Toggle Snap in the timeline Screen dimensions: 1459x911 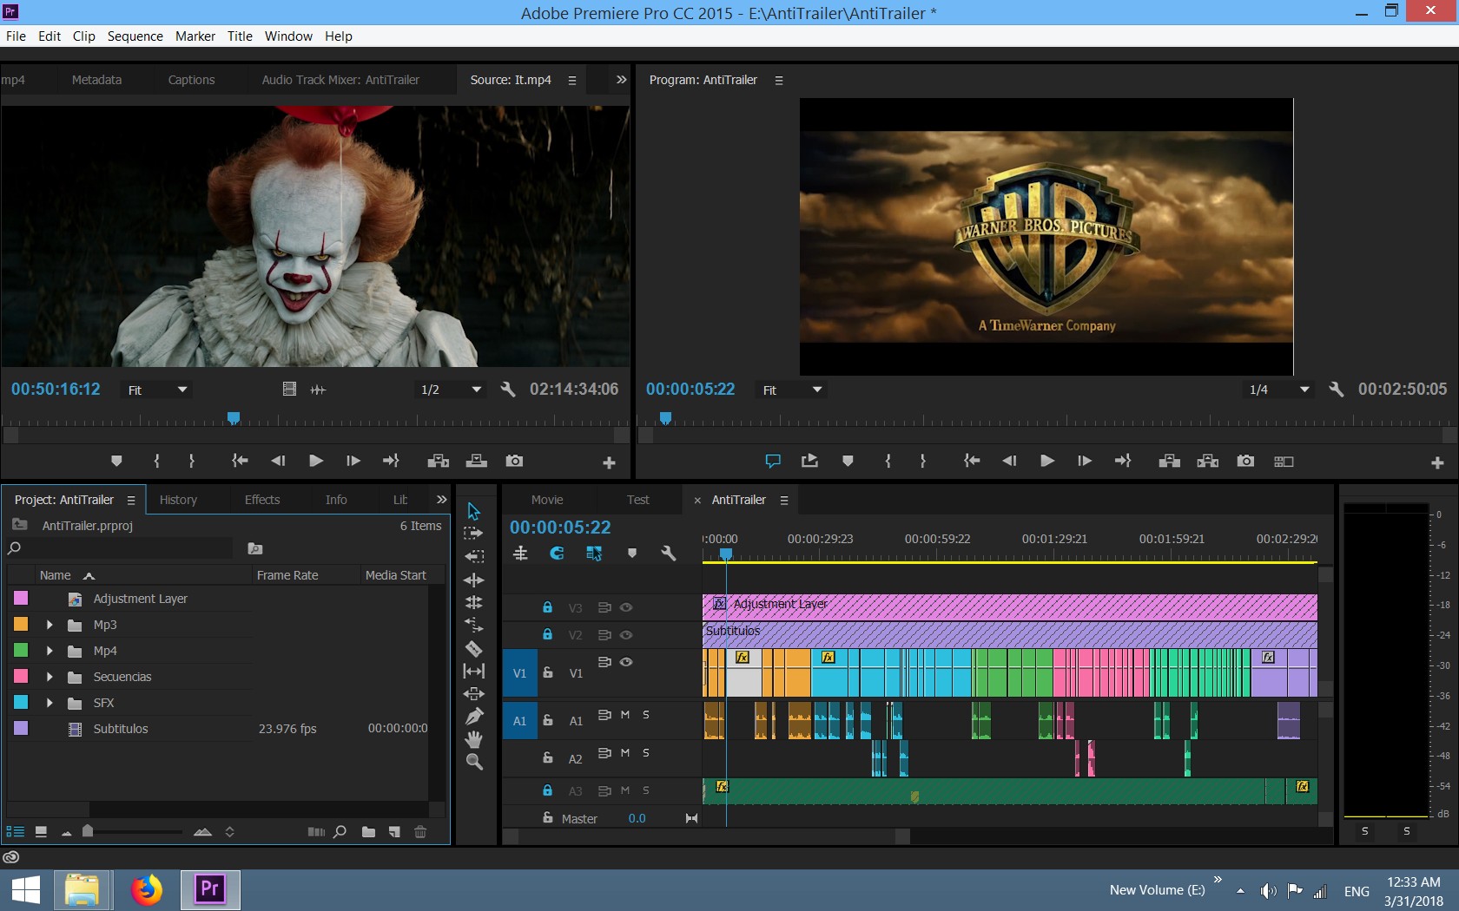(557, 553)
